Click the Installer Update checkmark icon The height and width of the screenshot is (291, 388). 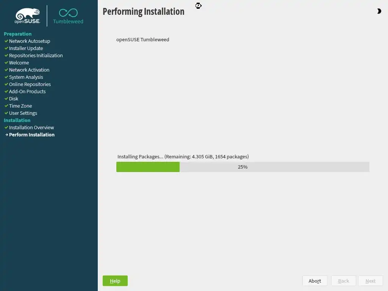(x=6, y=48)
